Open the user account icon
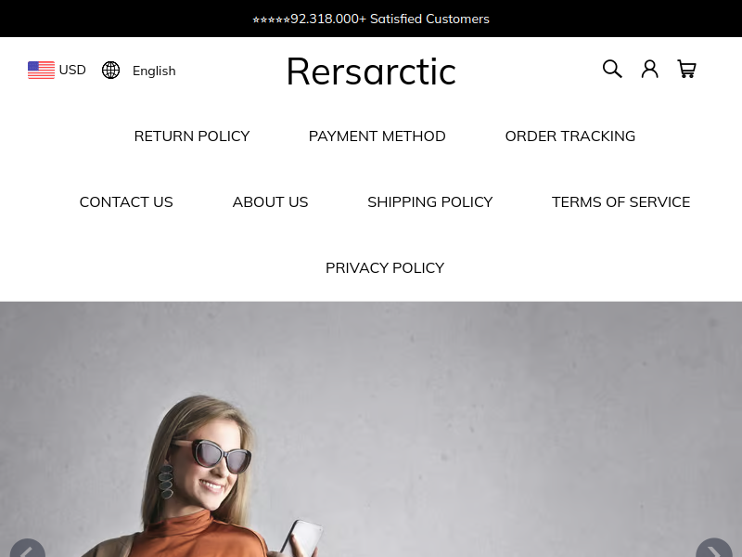 click(x=650, y=69)
